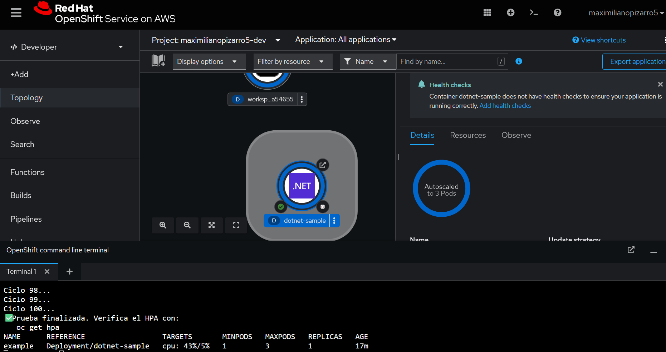This screenshot has width=666, height=352.
Task: Click Add health checks link
Action: click(x=505, y=106)
